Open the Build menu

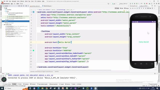tap(26, 1)
